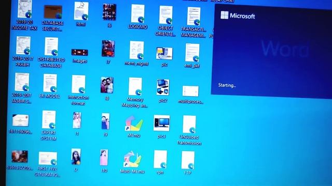Launch the MEmu shortcut icon

[134, 123]
